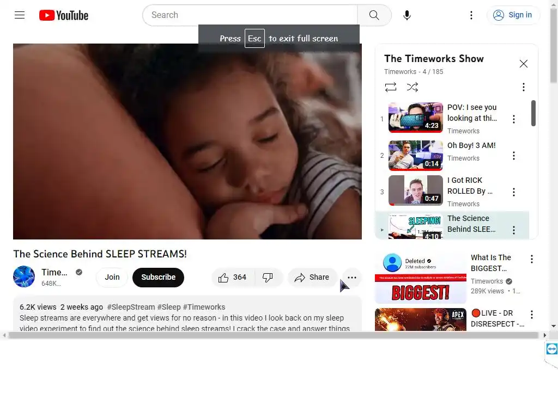Click the Join membership button
This screenshot has width=558, height=418.
(112, 277)
